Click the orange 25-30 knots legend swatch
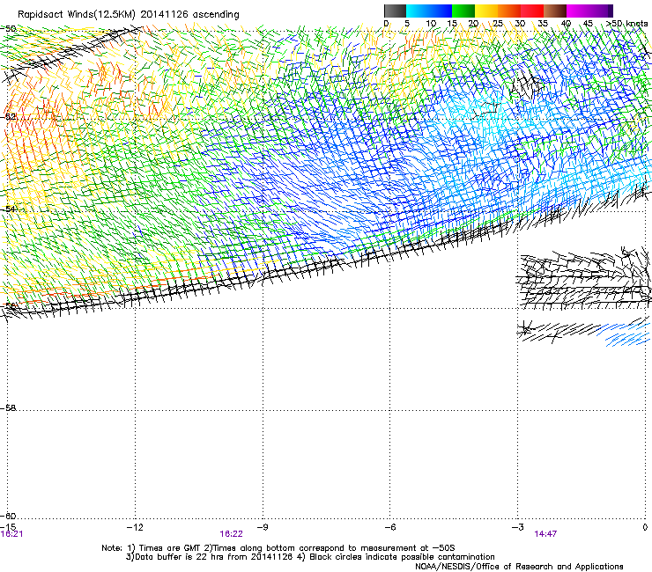This screenshot has height=572, width=652. coord(509,11)
